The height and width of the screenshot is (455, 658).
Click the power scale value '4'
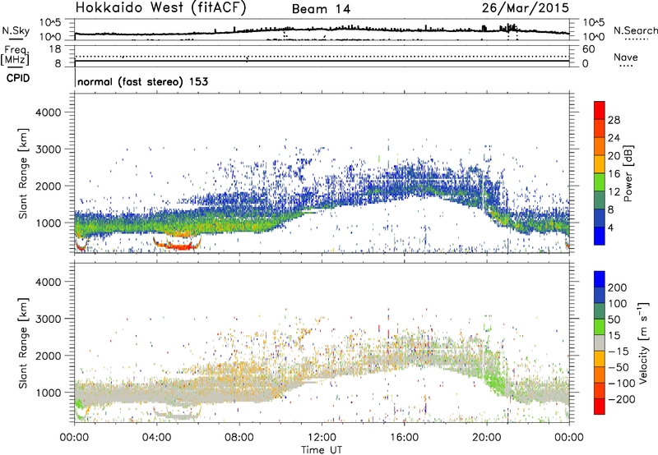pyautogui.click(x=610, y=227)
